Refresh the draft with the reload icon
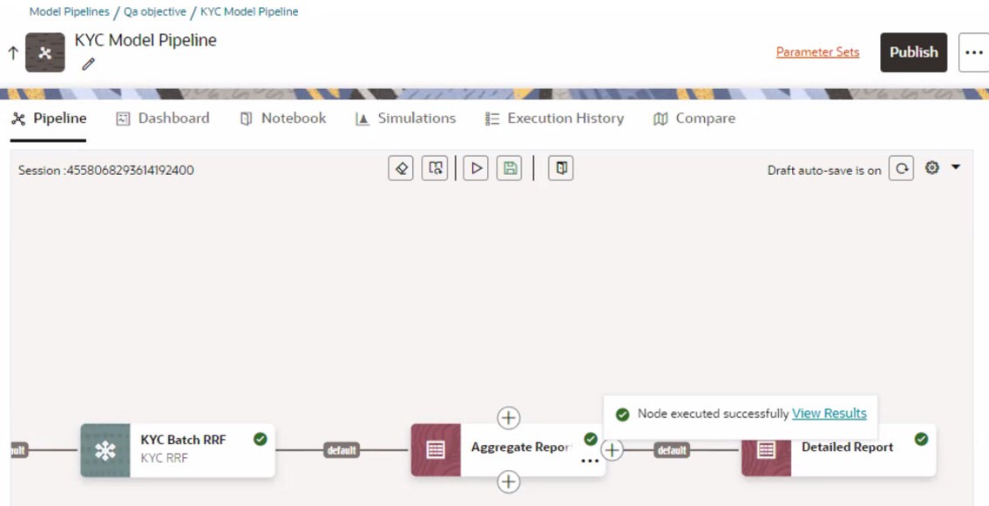Viewport: 989px width, 506px height. 902,168
